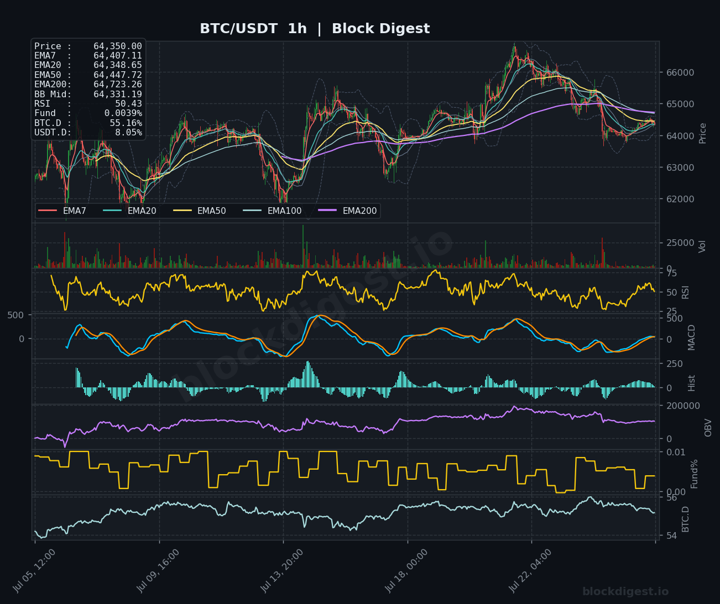Click the 250 histogram axis label
The image size is (720, 604).
(x=674, y=364)
